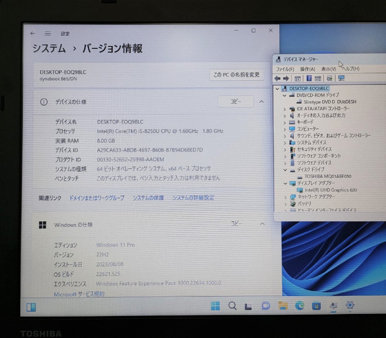Viewport: 386px width, 338px height.
Task: Open ドメインまたはワークグループ link
Action: (x=97, y=198)
